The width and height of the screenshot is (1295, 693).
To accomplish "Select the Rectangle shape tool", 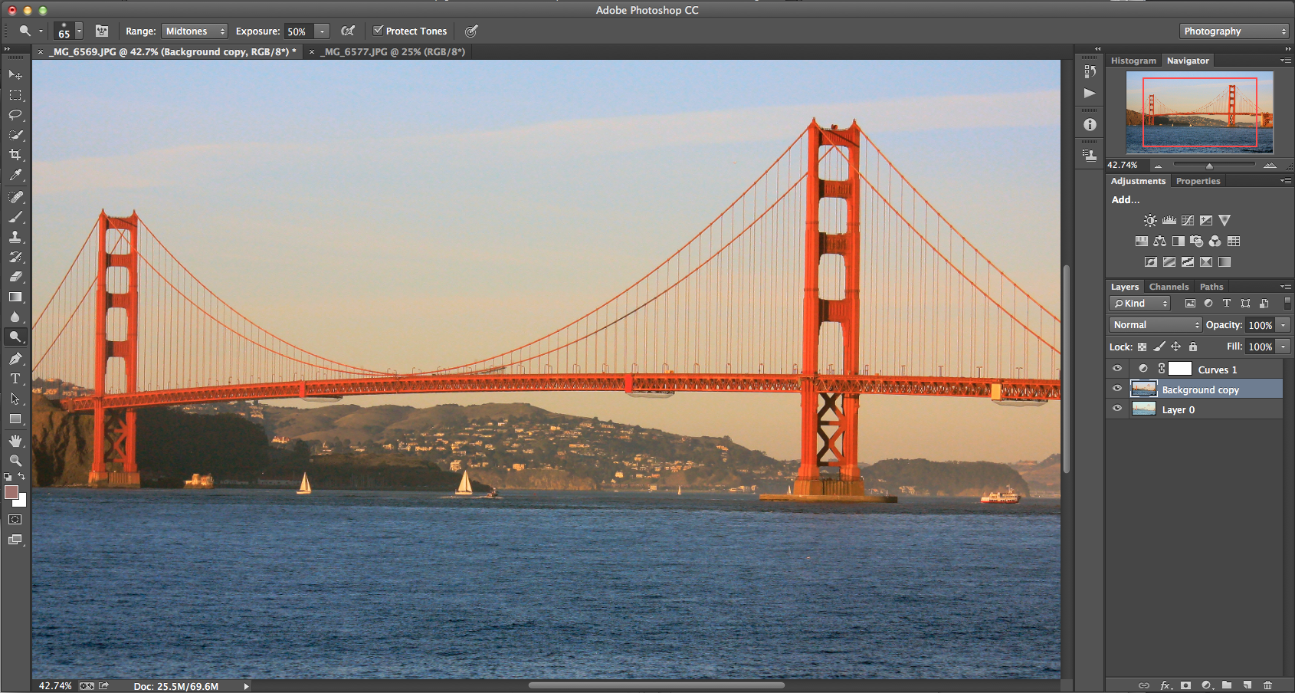I will coord(15,419).
